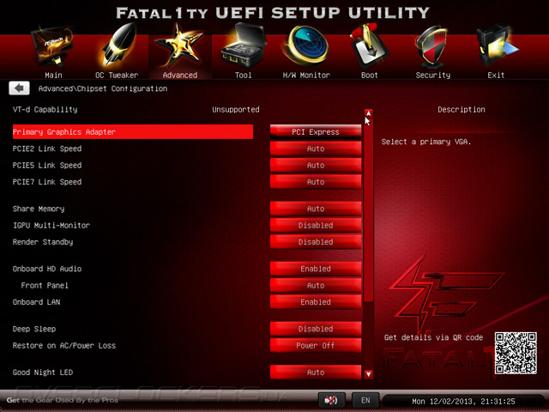This screenshot has width=549, height=412.
Task: Open Good Night LED Auto dropdown
Action: coord(316,373)
